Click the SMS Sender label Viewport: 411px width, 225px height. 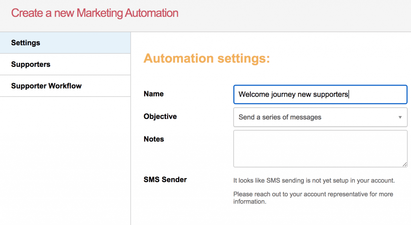click(165, 180)
